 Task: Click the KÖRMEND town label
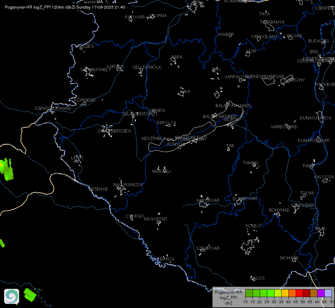click(x=85, y=100)
